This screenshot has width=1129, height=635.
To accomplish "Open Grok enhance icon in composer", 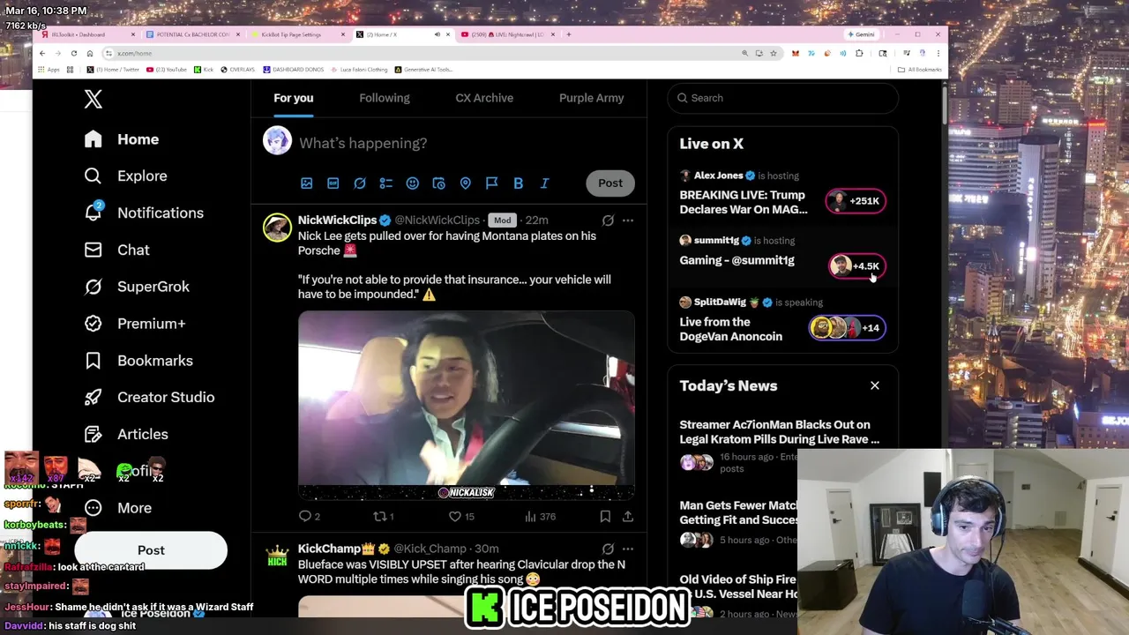I will [359, 183].
